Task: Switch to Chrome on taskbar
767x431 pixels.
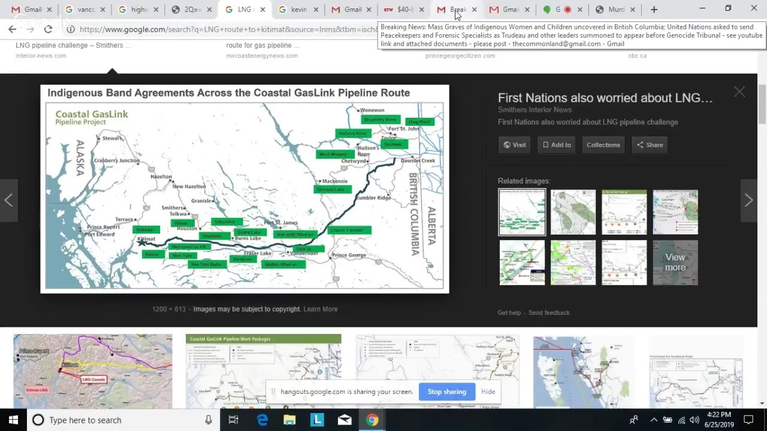Action: pos(372,420)
